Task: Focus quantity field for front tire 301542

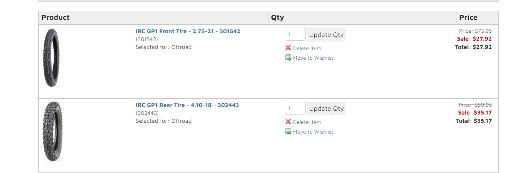Action: (x=295, y=34)
